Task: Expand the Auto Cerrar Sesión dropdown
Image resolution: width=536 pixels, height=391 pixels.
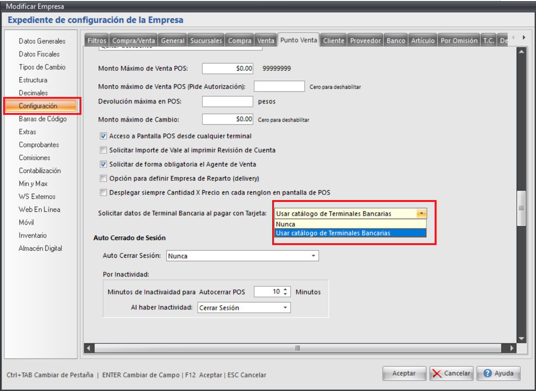Action: (x=313, y=256)
